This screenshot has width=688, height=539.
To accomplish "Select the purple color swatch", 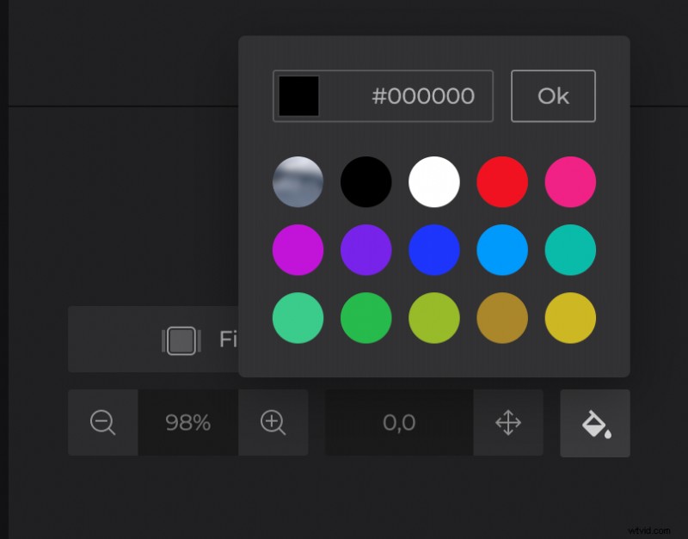I will tap(365, 250).
